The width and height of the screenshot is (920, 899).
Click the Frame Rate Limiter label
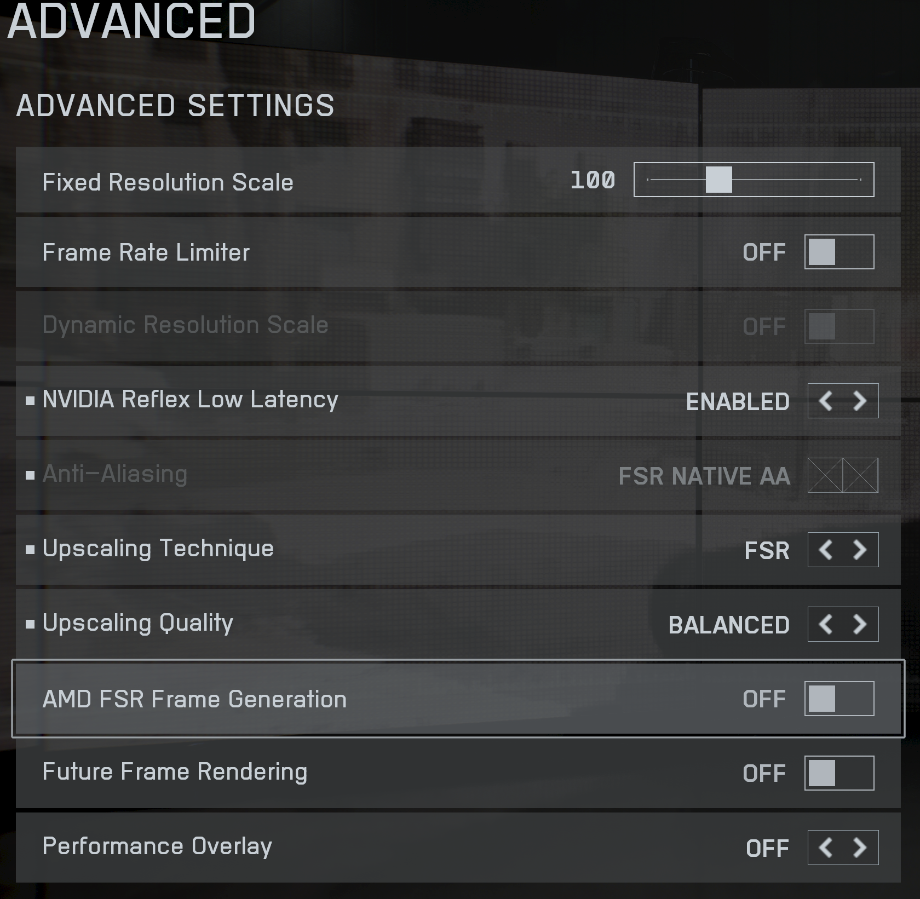[146, 253]
